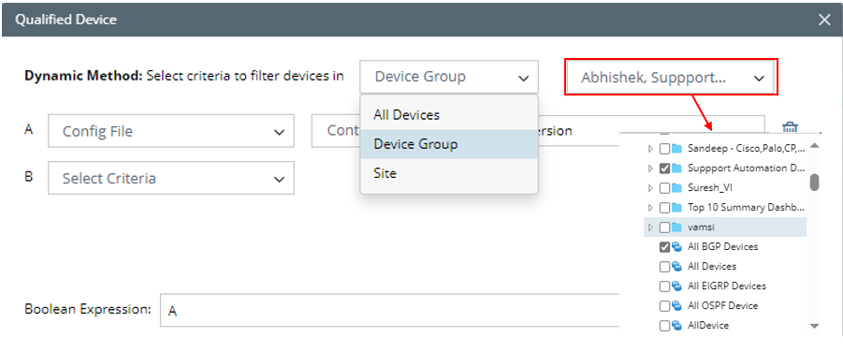Check the vamsi folder checkbox
Screen dimensions: 843x352
coord(664,227)
